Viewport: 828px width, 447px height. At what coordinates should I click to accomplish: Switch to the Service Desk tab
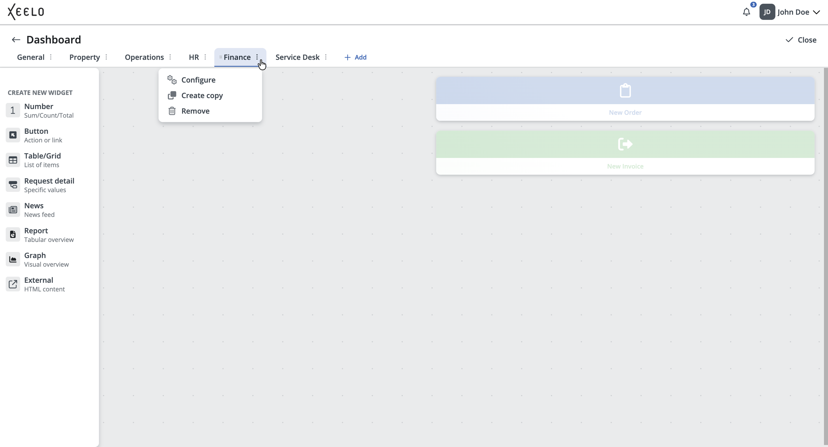pos(297,57)
